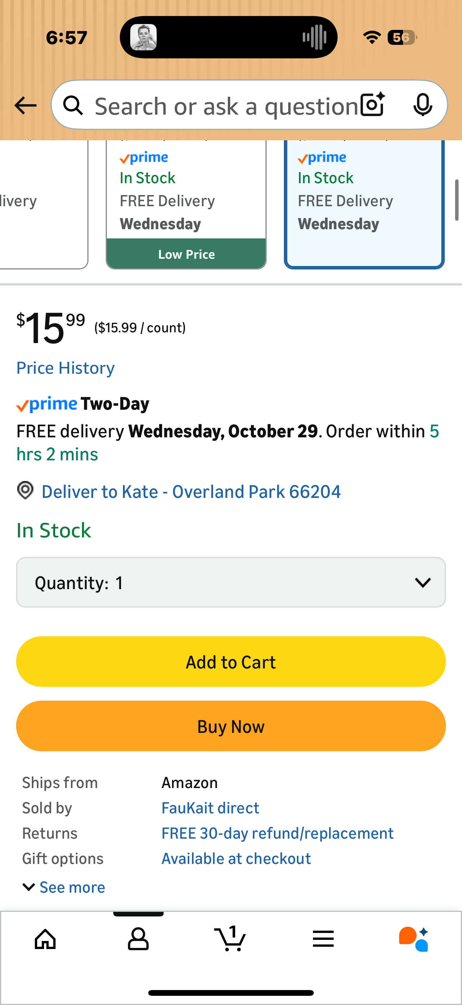Open the shopping cart icon
Viewport: 462px width, 1005px height.
pyautogui.click(x=230, y=939)
